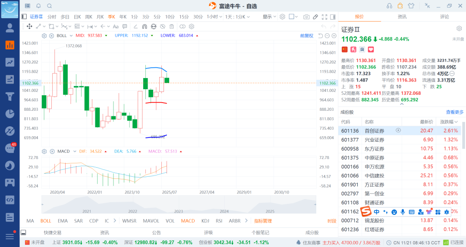Open messages icon with 48 badge
Image resolution: width=466 pixels, height=247 pixels.
tap(10, 148)
